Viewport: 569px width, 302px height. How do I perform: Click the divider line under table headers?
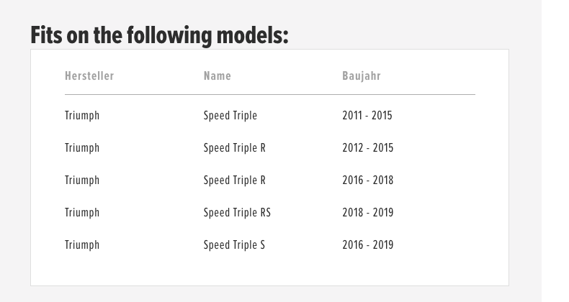click(x=270, y=94)
